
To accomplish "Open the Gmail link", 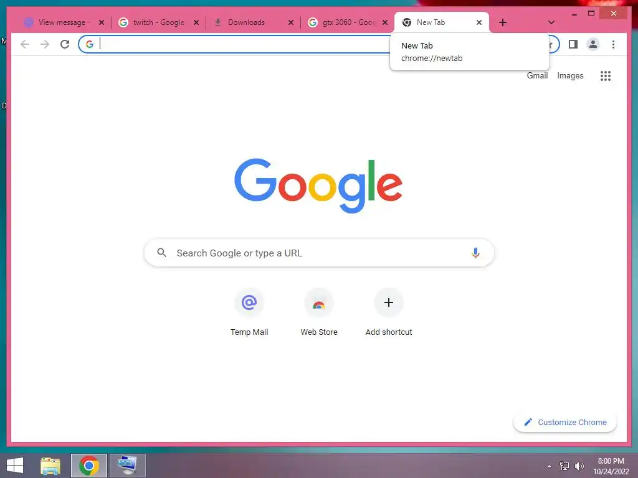I will coord(537,75).
